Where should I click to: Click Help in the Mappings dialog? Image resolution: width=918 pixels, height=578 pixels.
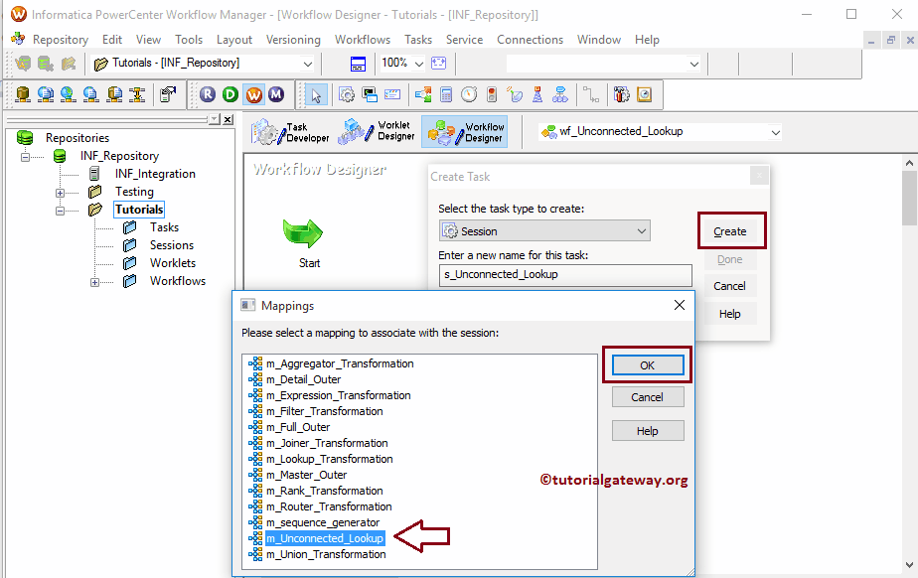[648, 431]
